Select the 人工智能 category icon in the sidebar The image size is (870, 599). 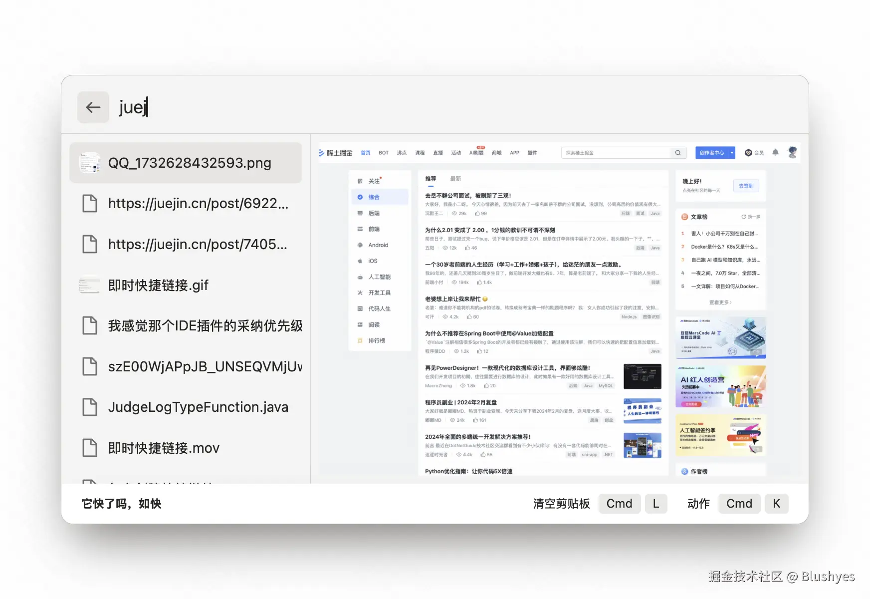pos(361,277)
